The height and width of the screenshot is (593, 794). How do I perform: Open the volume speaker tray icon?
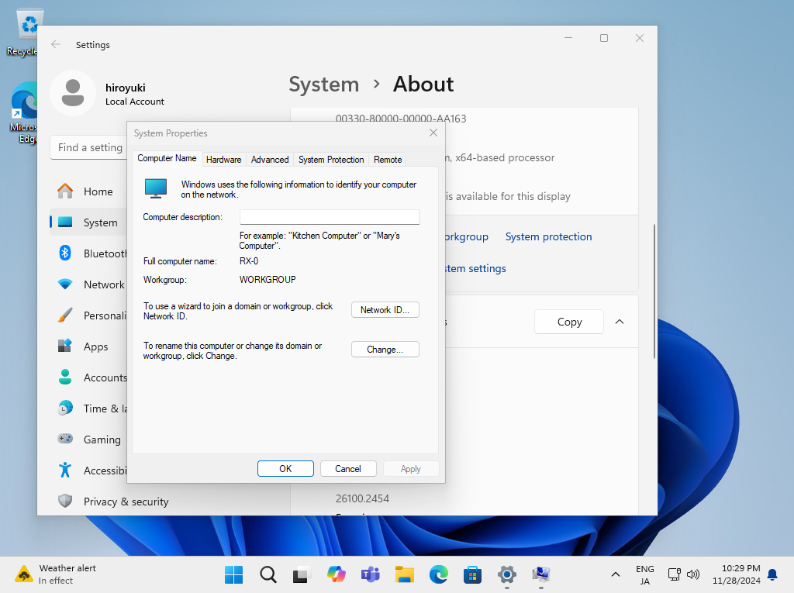tap(692, 574)
